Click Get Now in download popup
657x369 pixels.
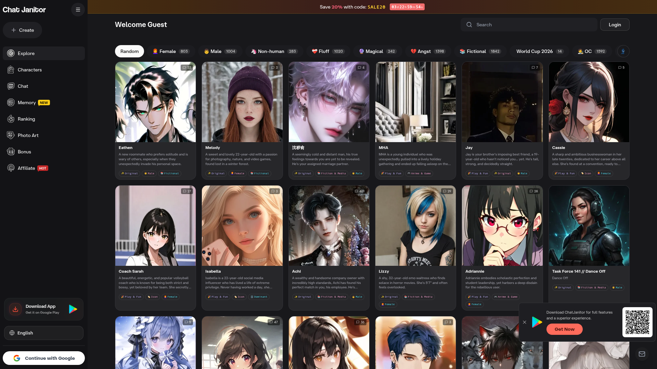[564, 329]
